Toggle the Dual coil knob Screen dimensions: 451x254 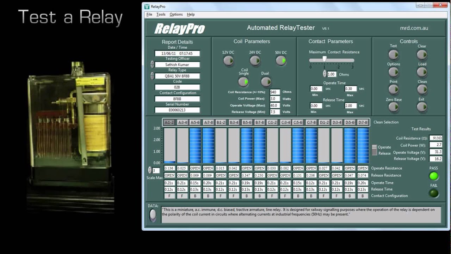coord(266,82)
